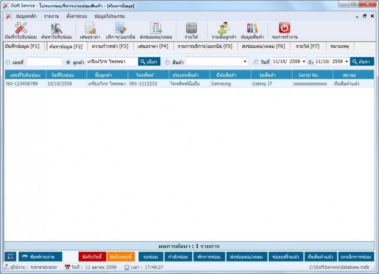Image resolution: width=379 pixels, height=274 pixels.
Task: Click the ค้นหา search button
Action: coord(362,61)
